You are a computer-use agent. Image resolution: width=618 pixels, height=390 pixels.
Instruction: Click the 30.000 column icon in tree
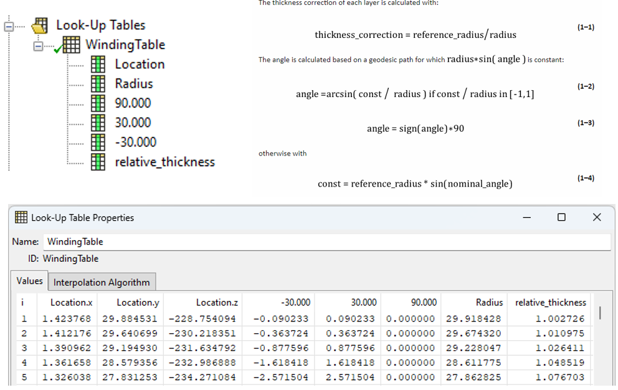(98, 123)
